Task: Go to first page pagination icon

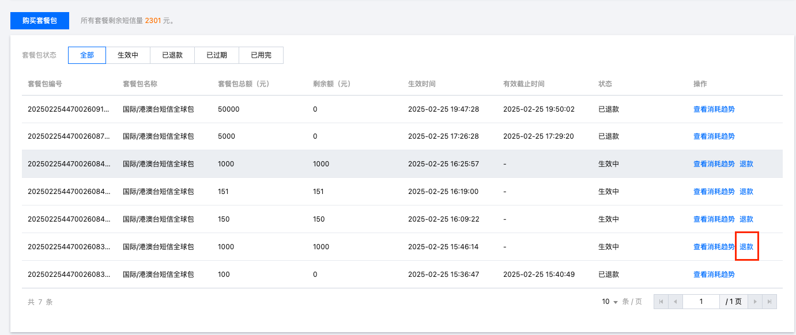Action: pos(661,302)
